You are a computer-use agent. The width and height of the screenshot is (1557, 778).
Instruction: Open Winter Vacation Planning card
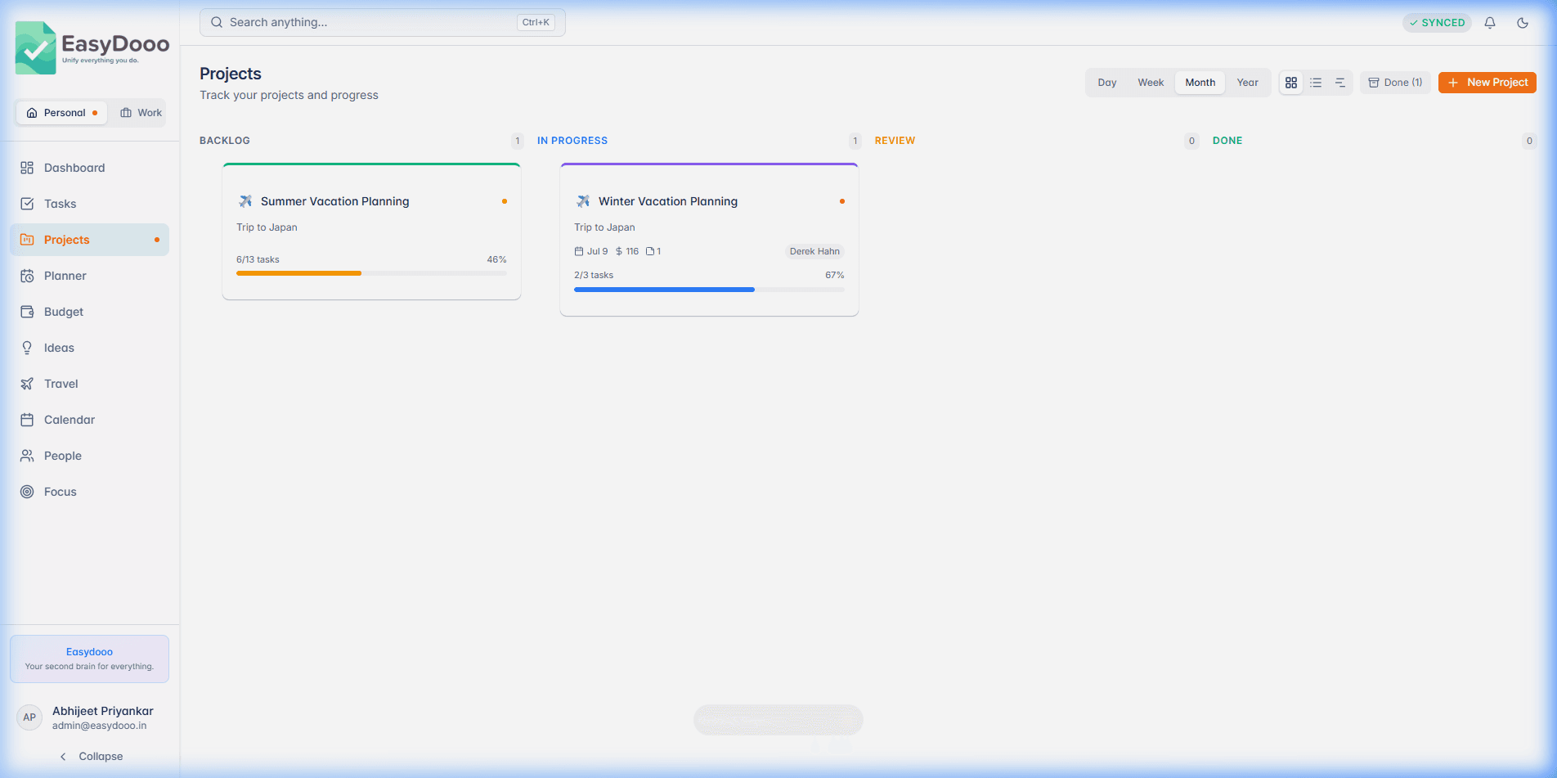[709, 240]
